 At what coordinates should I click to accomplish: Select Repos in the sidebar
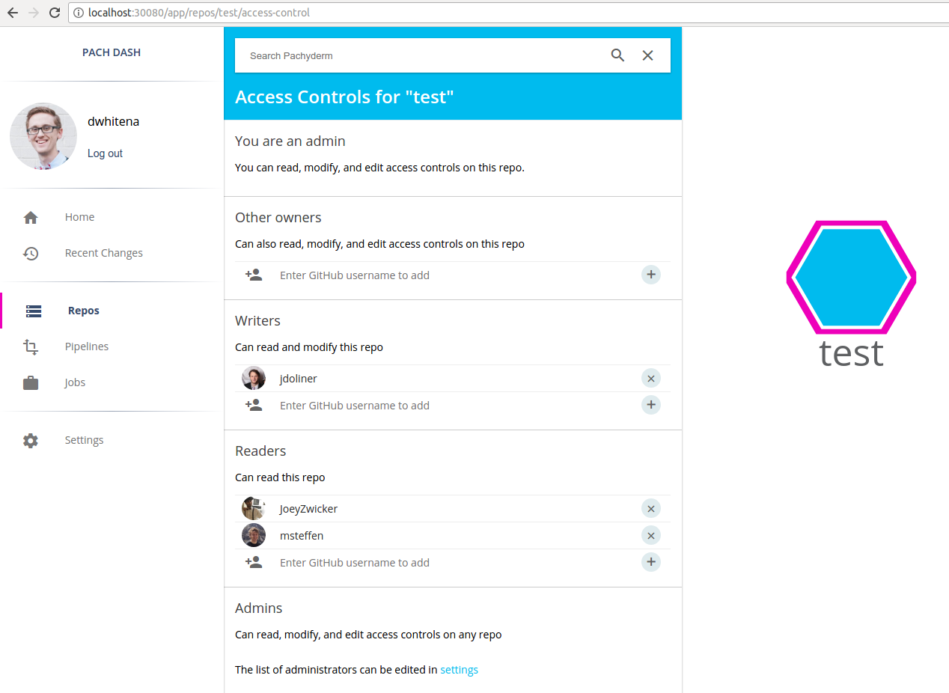click(83, 311)
